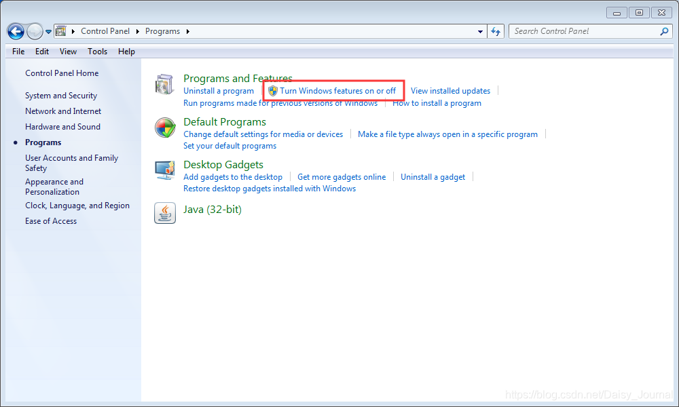Open Programs and Features heading
The height and width of the screenshot is (407, 679).
point(238,78)
